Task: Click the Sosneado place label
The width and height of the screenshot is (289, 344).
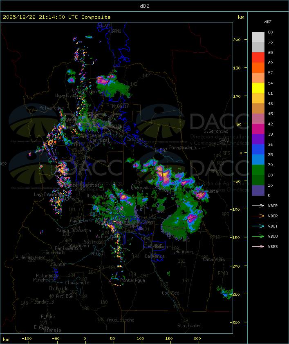Action: pyautogui.click(x=55, y=252)
